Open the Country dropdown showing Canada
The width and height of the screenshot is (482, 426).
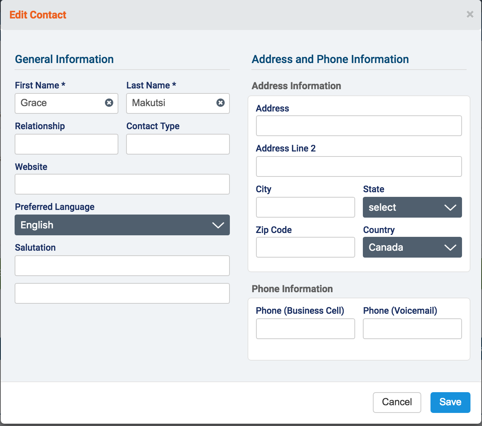pos(412,247)
